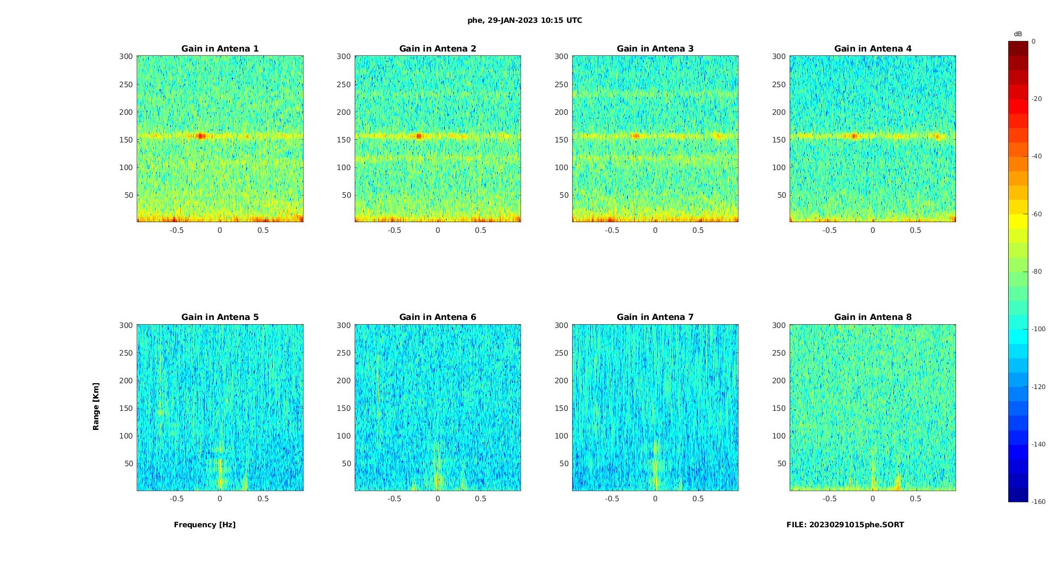Click the Gain in Antena 3 plot

coord(655,139)
